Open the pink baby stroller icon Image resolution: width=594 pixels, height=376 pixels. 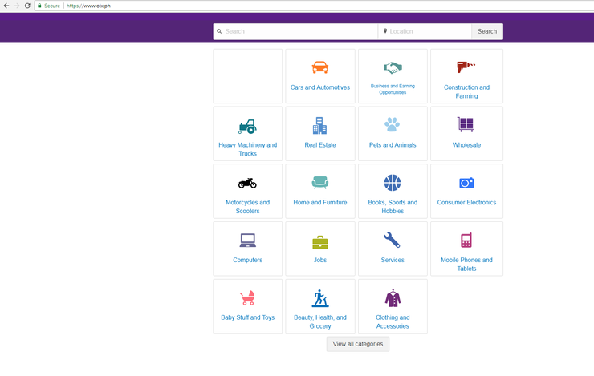[x=247, y=298]
